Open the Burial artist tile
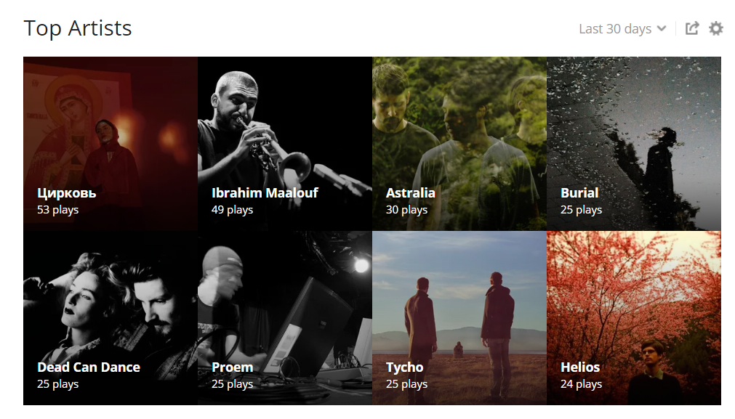 click(x=634, y=144)
